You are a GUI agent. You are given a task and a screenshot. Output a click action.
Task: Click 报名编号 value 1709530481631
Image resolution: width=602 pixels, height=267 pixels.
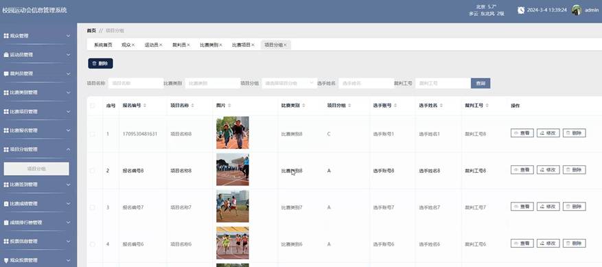(x=140, y=134)
